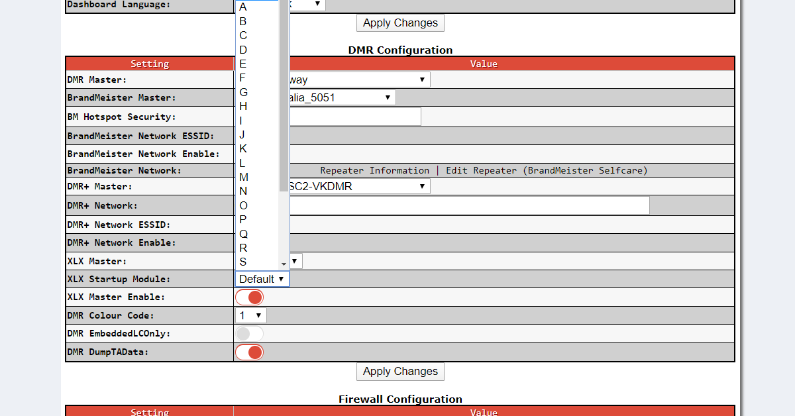Select module G from the open list
This screenshot has height=416, width=795.
pos(257,92)
